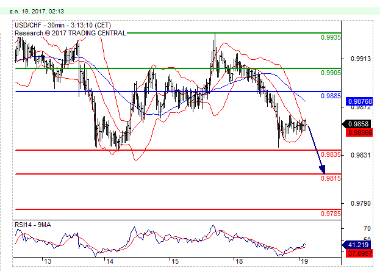Click the RSI moving average tag 37.6957
Viewport: 380px width, 271px height.
pyautogui.click(x=359, y=253)
